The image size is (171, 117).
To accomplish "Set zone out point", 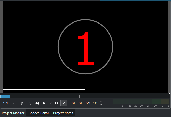I will coord(29,103).
